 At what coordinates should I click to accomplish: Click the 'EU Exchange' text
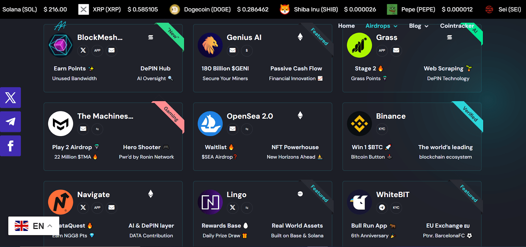point(444,226)
